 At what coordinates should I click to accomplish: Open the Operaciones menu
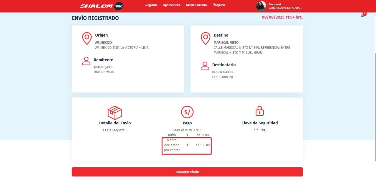pos(171,5)
